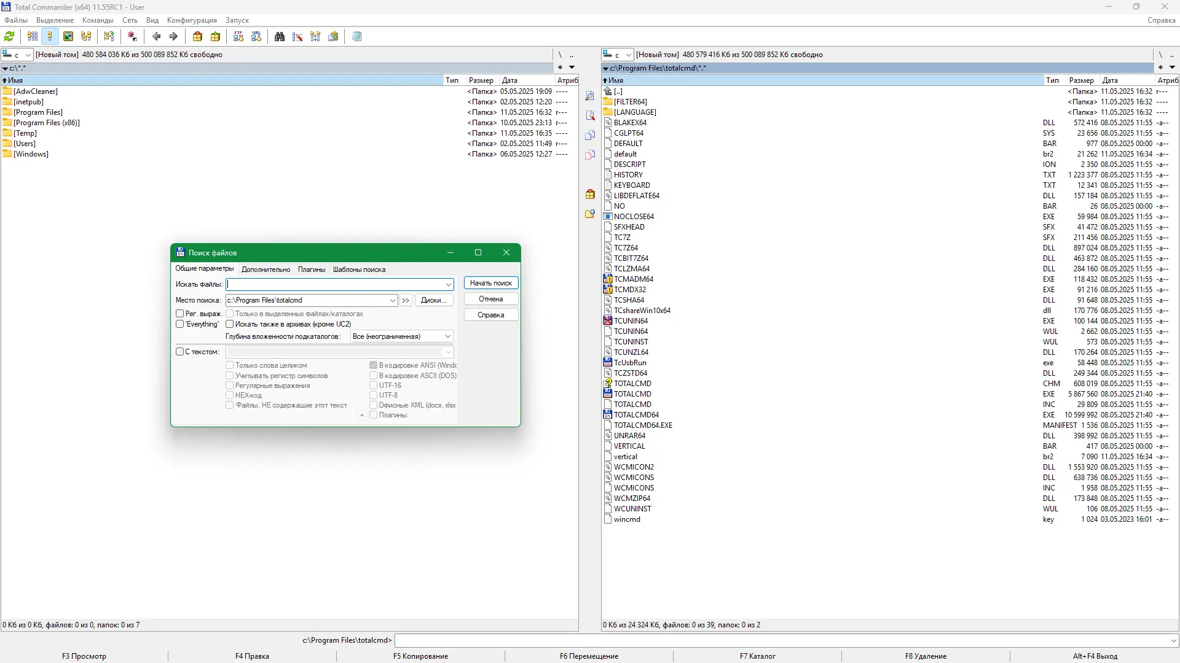Click the pack files toolbar icon
This screenshot has height=663, width=1180.
point(197,37)
